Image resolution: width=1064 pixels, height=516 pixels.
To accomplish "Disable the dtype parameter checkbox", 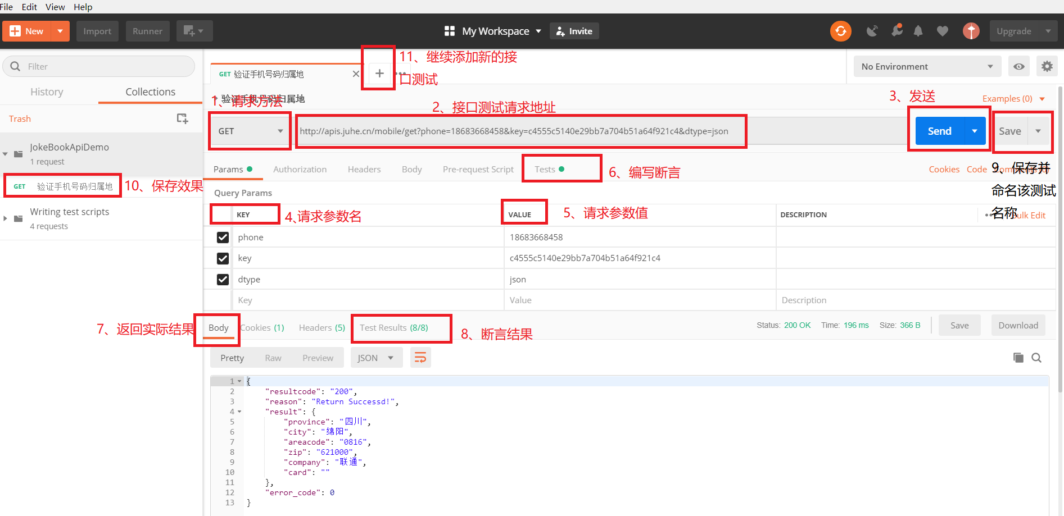I will point(223,280).
